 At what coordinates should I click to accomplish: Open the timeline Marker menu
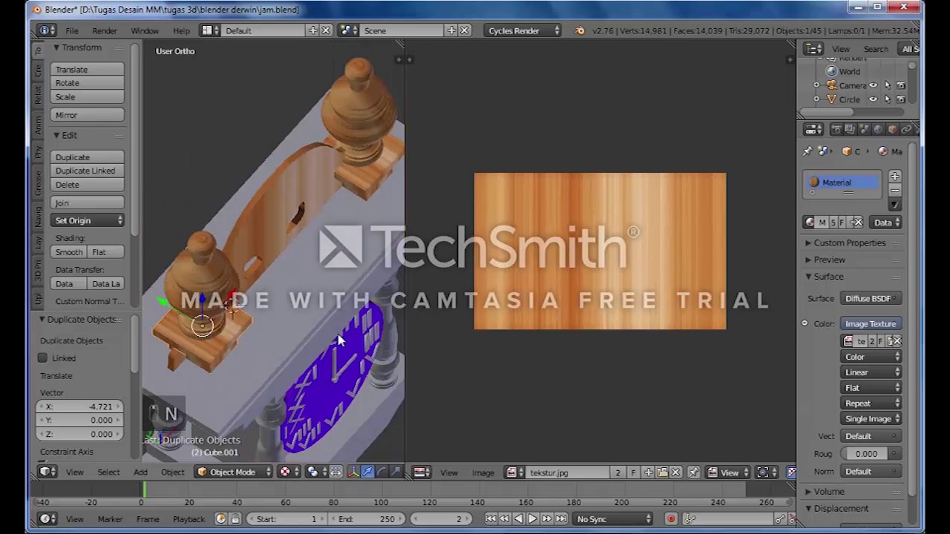tap(110, 519)
